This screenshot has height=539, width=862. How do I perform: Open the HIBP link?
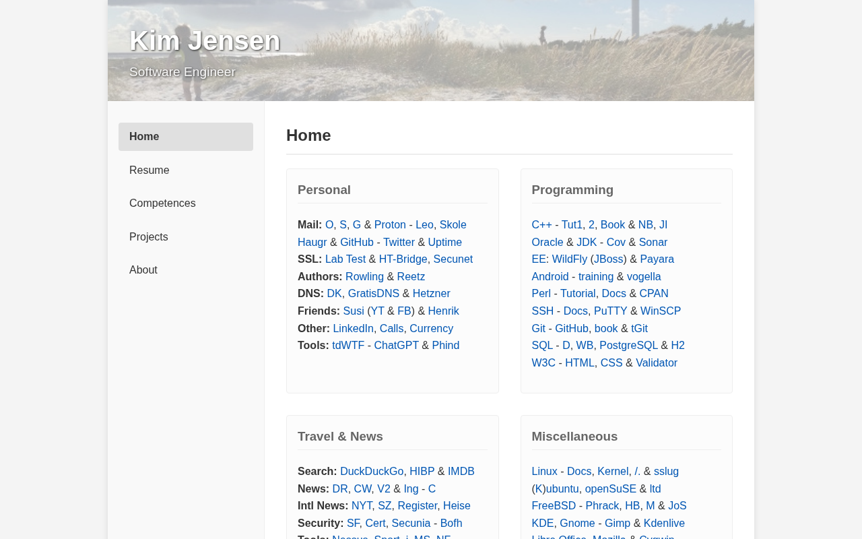[422, 472]
